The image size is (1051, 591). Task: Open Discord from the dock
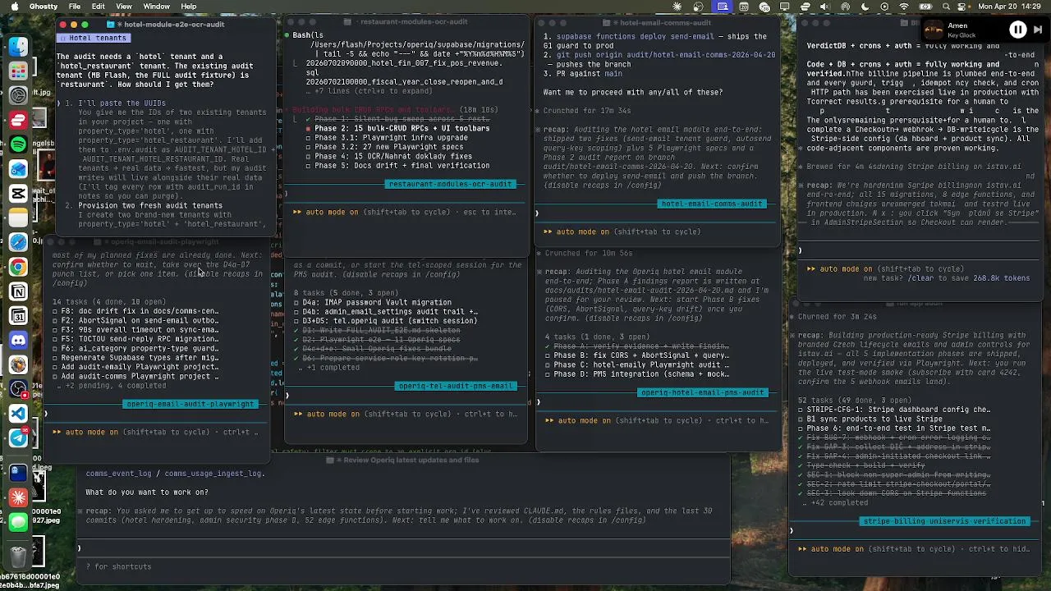click(x=18, y=340)
